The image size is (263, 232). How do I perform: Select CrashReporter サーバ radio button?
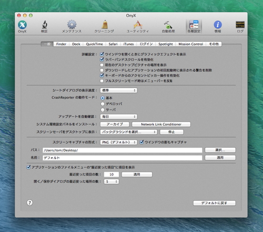(x=103, y=110)
